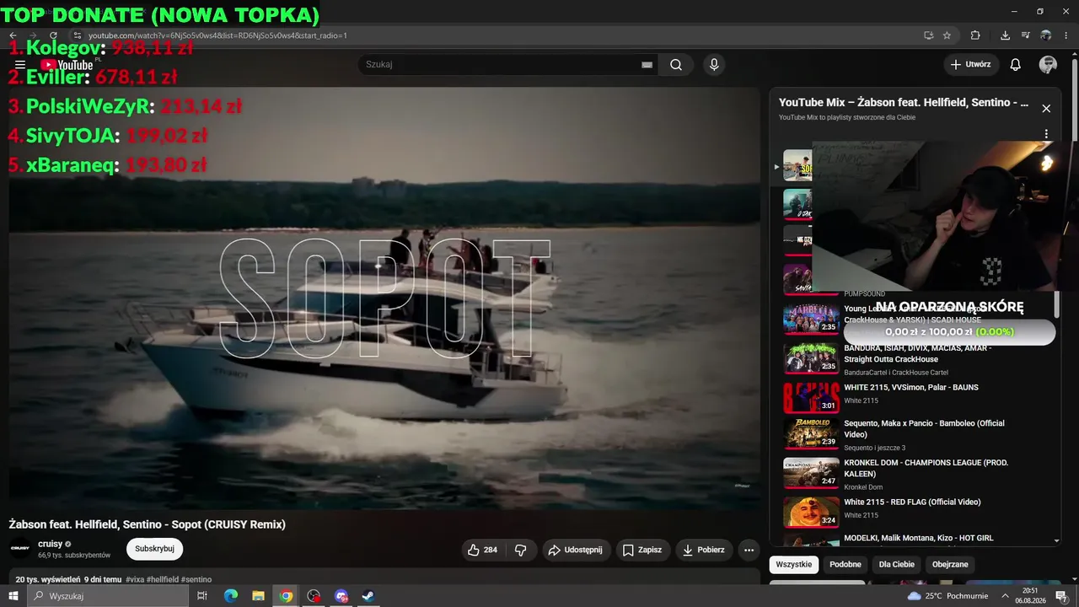The image size is (1079, 607).
Task: Open the Windows Start menu
Action: tap(13, 596)
